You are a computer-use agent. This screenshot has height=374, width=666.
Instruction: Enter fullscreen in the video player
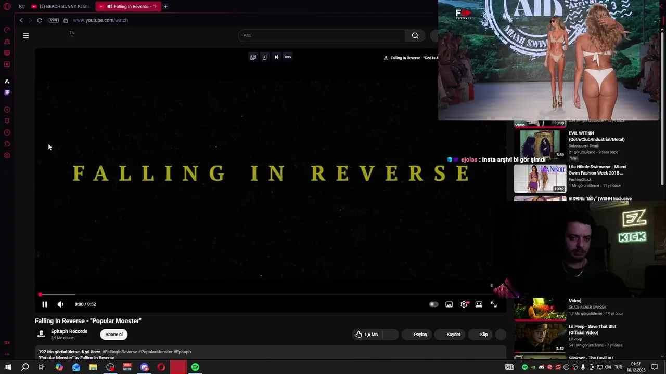pyautogui.click(x=494, y=304)
